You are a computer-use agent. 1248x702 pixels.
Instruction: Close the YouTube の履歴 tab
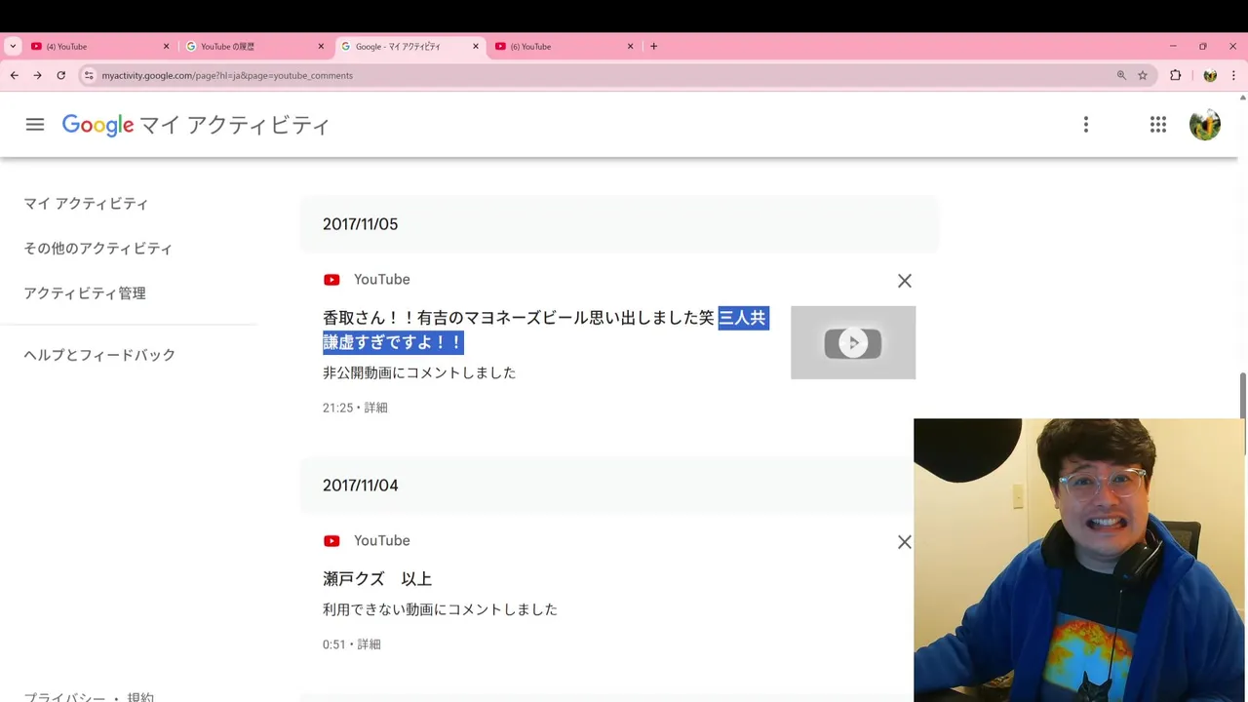[321, 46]
